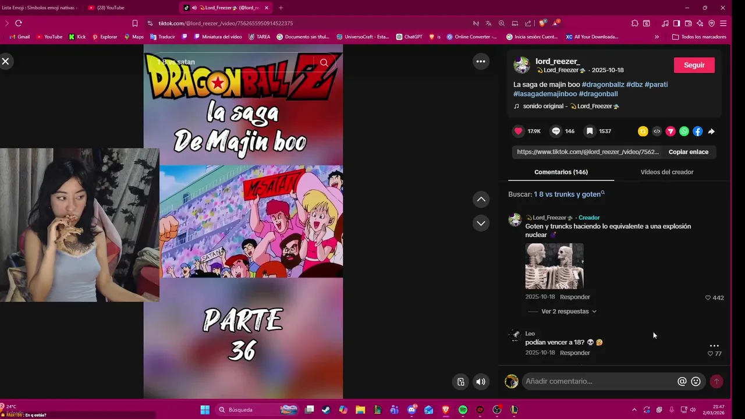Click the search magnifier in the video overlay
This screenshot has height=419, width=745.
324,62
